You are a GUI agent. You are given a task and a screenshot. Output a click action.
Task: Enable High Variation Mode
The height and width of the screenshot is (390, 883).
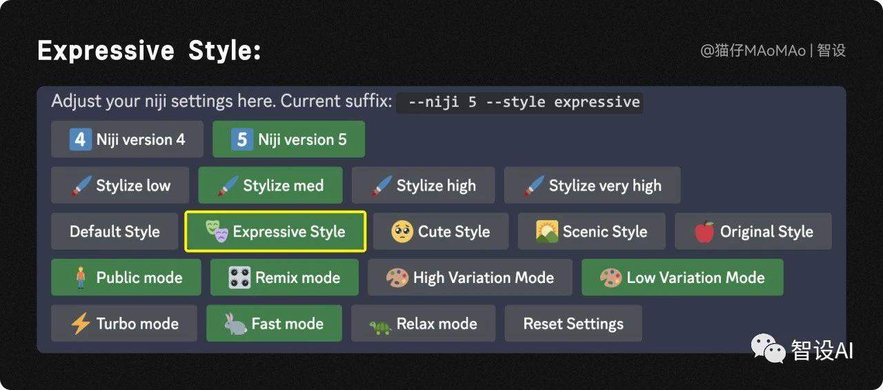tap(470, 277)
